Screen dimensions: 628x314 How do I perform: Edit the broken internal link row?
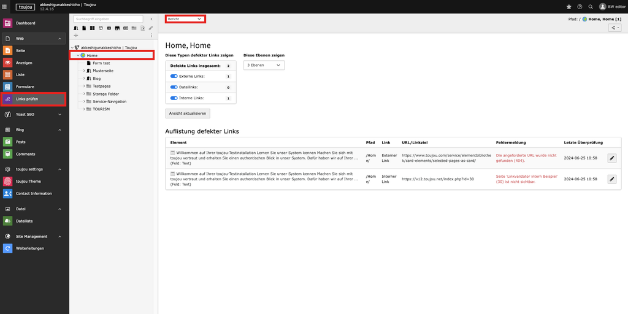coord(611,179)
